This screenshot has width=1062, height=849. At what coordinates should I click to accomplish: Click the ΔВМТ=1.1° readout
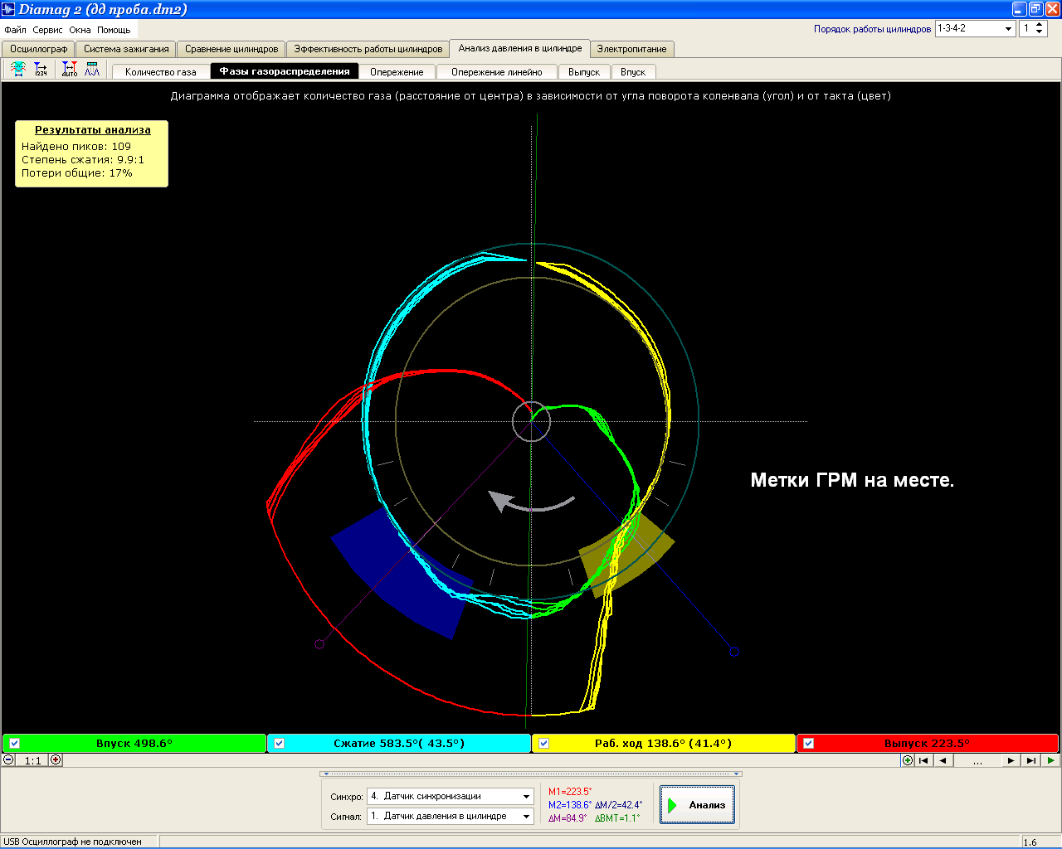tap(617, 818)
